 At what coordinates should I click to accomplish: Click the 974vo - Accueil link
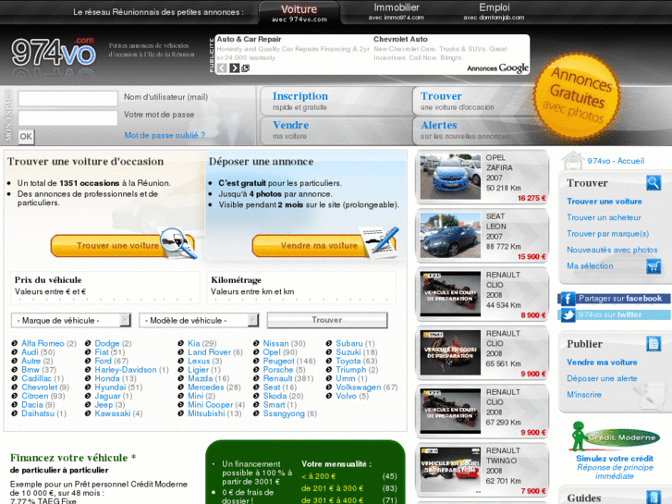(616, 161)
